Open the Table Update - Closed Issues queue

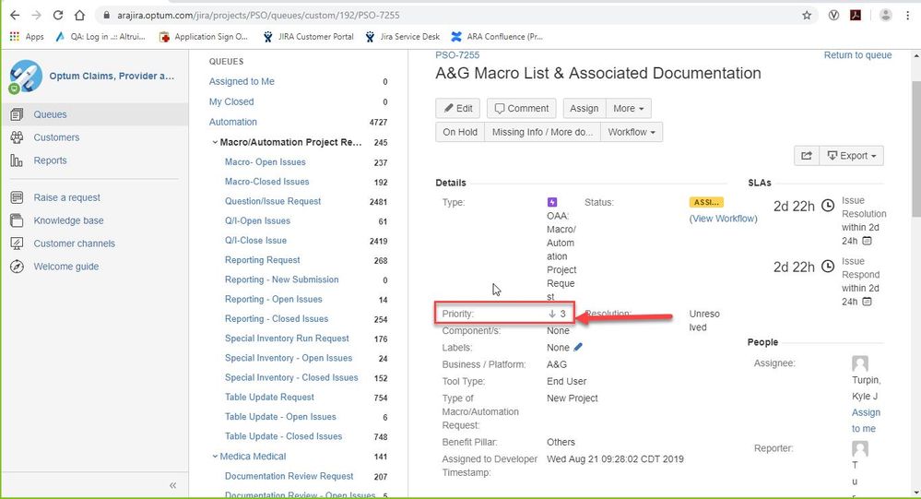coord(283,436)
